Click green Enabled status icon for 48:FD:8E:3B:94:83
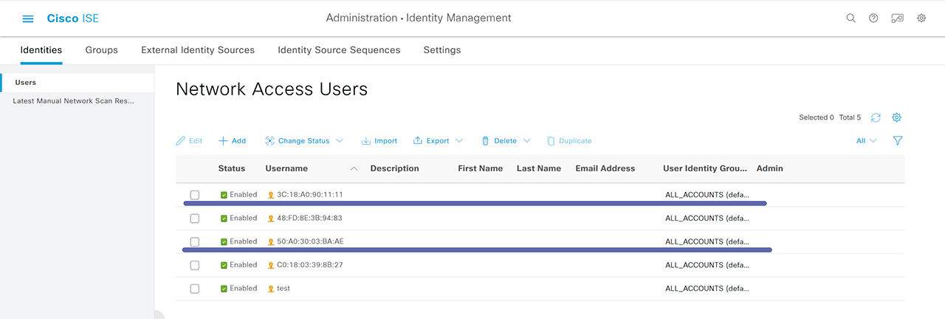Screen dimensions: 945x319 coord(224,219)
